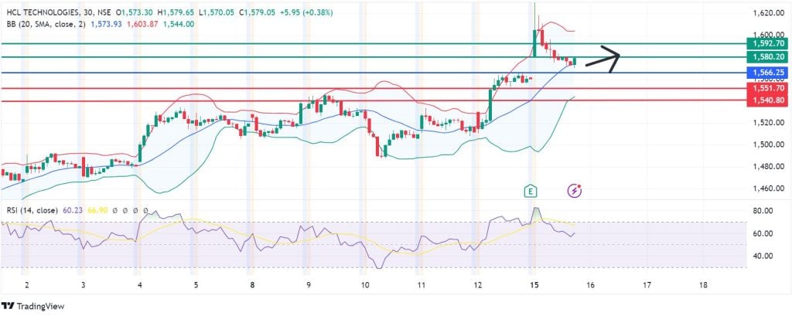Click the BB basis value 1,573.93
The image size is (792, 316).
pyautogui.click(x=106, y=24)
